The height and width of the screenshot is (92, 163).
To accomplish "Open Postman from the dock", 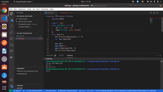I will click(x=4, y=43).
